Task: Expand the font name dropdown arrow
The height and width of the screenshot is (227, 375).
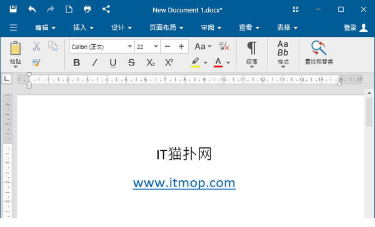Action: pos(129,46)
